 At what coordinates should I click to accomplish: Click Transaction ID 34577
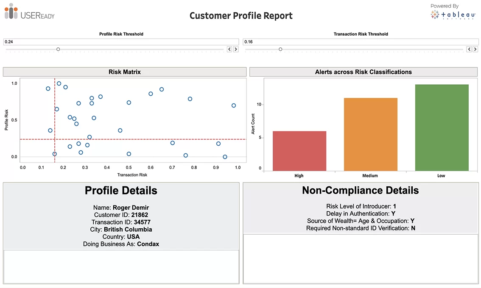click(x=121, y=222)
